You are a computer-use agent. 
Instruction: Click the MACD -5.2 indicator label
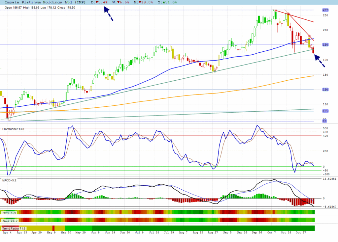point(9,180)
